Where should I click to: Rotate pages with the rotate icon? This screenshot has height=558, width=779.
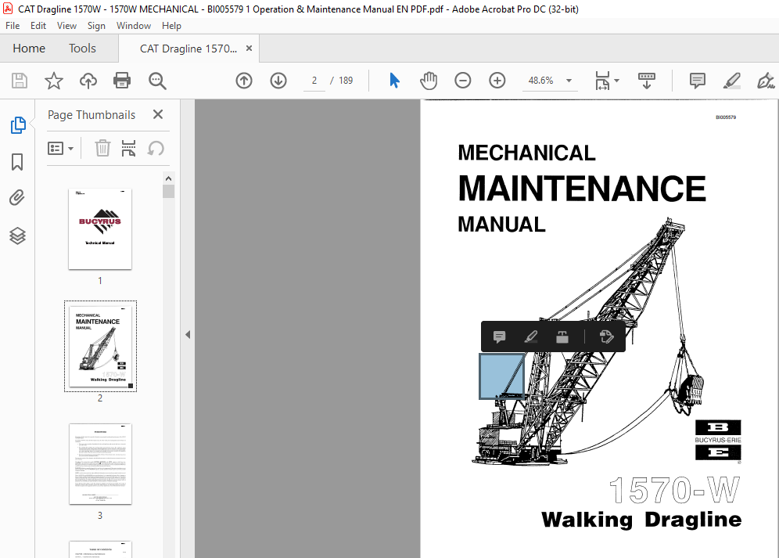click(156, 148)
